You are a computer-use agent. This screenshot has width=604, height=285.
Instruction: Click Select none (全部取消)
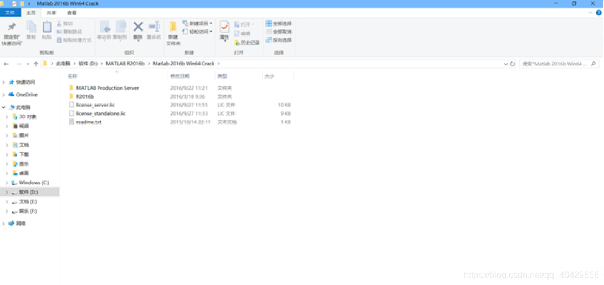[279, 32]
